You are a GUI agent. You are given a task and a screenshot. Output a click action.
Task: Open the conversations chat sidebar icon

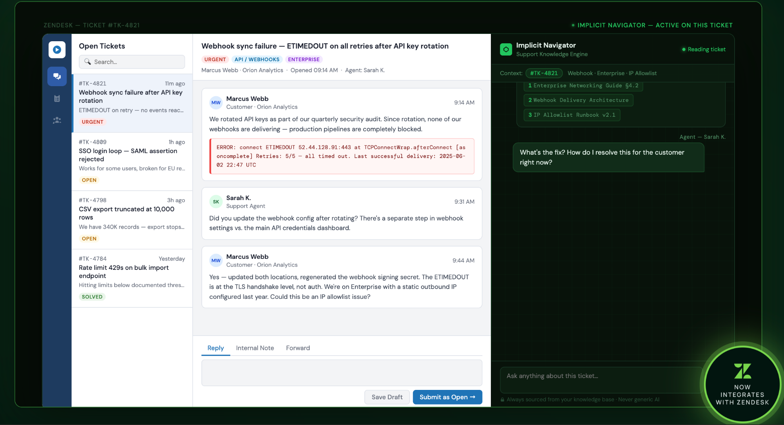[x=57, y=76]
